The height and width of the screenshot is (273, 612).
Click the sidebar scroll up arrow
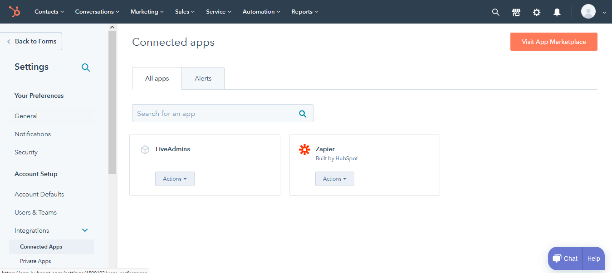(x=113, y=27)
